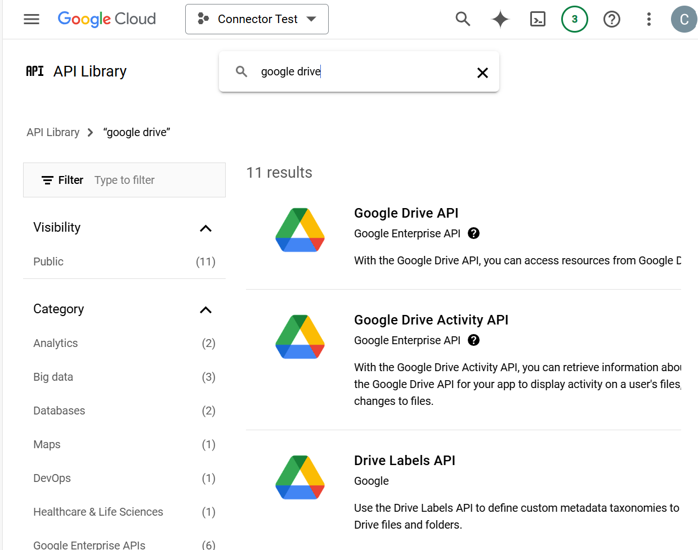Click the magnifier icon in the API search box

(x=241, y=71)
